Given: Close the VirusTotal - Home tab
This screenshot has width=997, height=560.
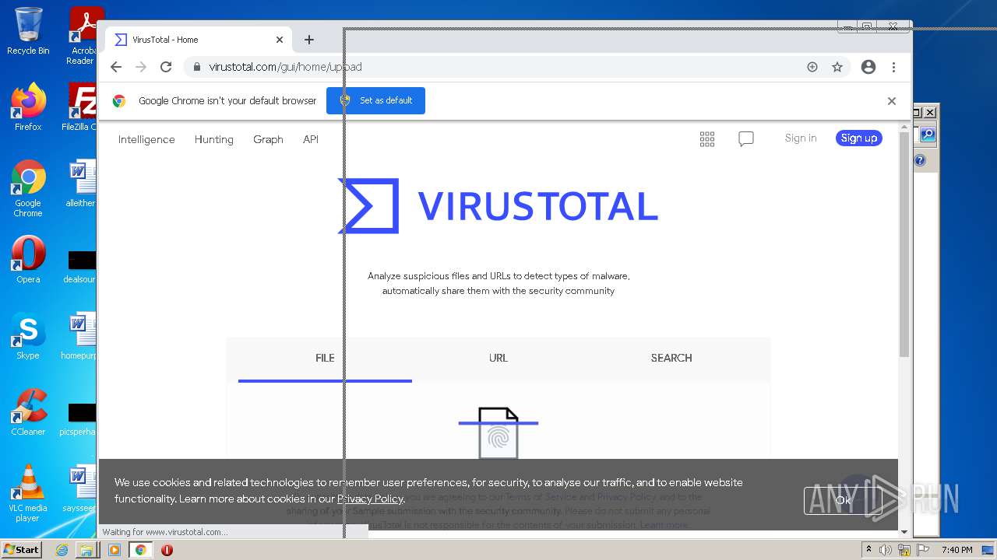Looking at the screenshot, I should tap(280, 40).
